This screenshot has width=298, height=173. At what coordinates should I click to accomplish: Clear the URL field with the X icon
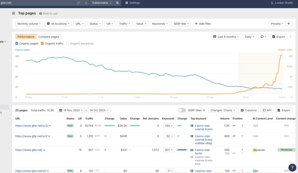point(86,3)
